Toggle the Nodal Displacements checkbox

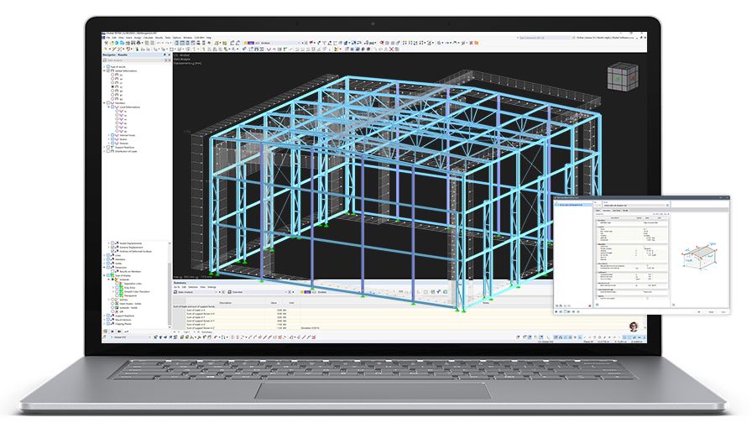pyautogui.click(x=112, y=243)
